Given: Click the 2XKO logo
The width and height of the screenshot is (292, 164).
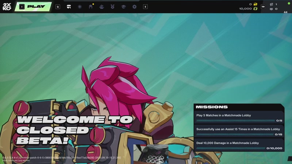Looking at the screenshot, I should 7,7.
